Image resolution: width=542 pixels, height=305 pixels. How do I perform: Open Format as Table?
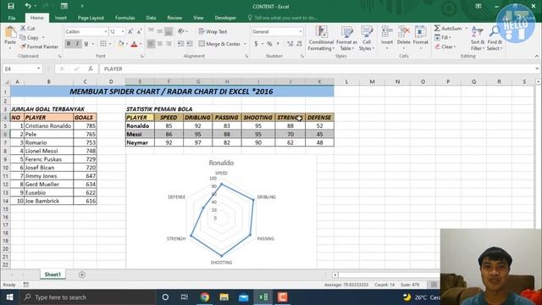point(346,38)
